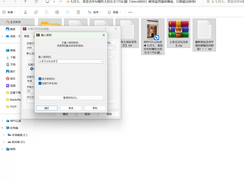Open the three-dots more options menu
The image size is (244, 180).
pos(130,12)
